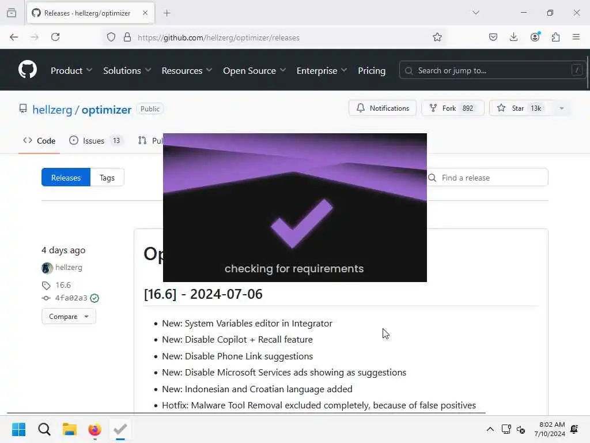Expand Resources menu dropdown
This screenshot has width=590, height=443.
point(187,70)
